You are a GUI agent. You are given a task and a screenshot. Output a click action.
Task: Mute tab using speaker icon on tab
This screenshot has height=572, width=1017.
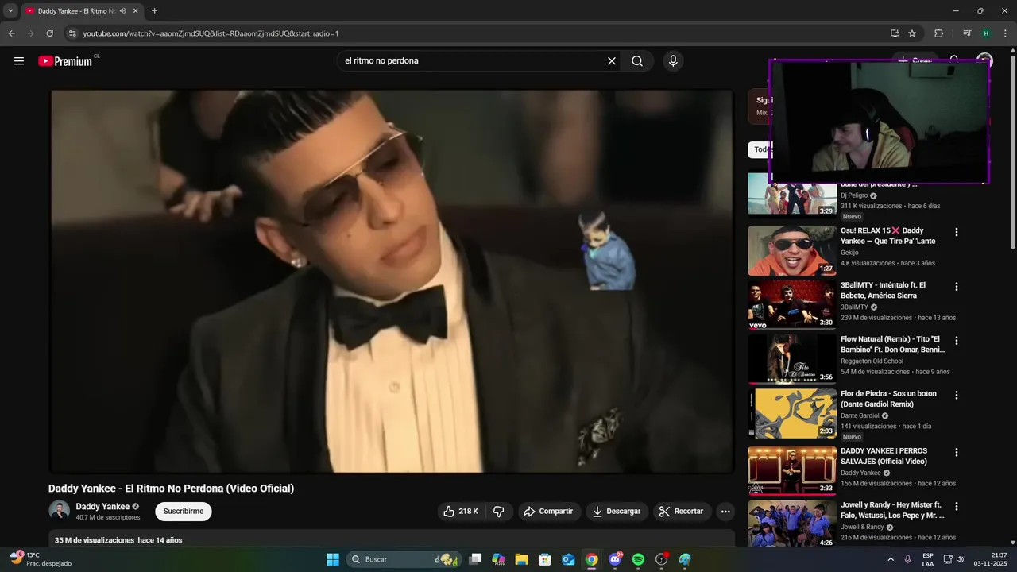[x=122, y=11]
